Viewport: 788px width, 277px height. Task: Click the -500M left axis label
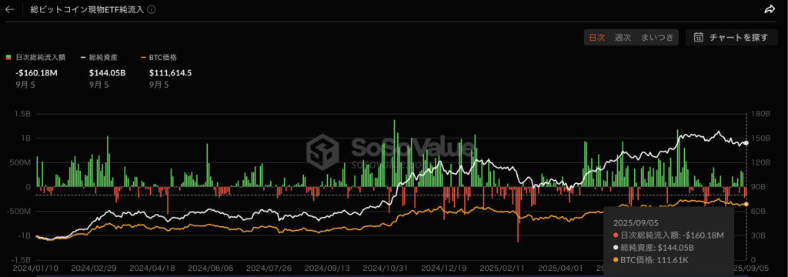[x=18, y=211]
